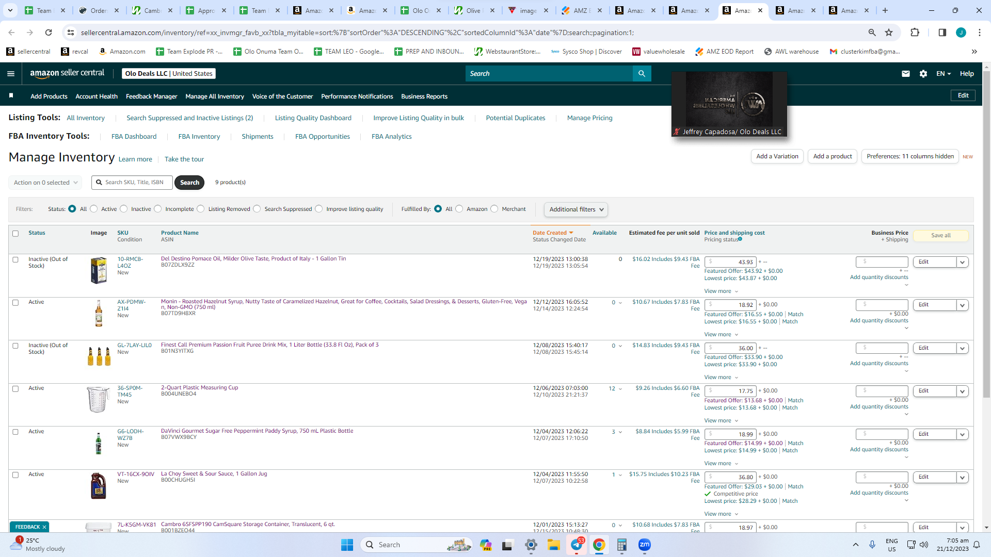Open the microphone icon in system tray
991x557 pixels.
tap(872, 545)
